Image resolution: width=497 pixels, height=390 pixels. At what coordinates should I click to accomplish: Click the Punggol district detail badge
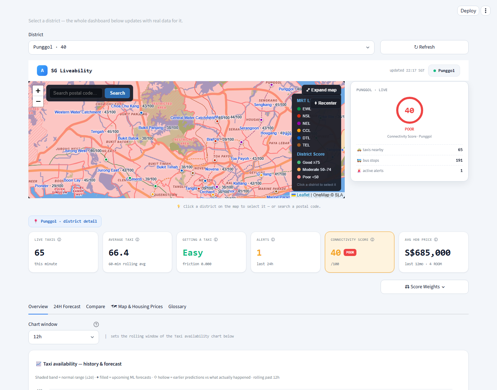(65, 221)
